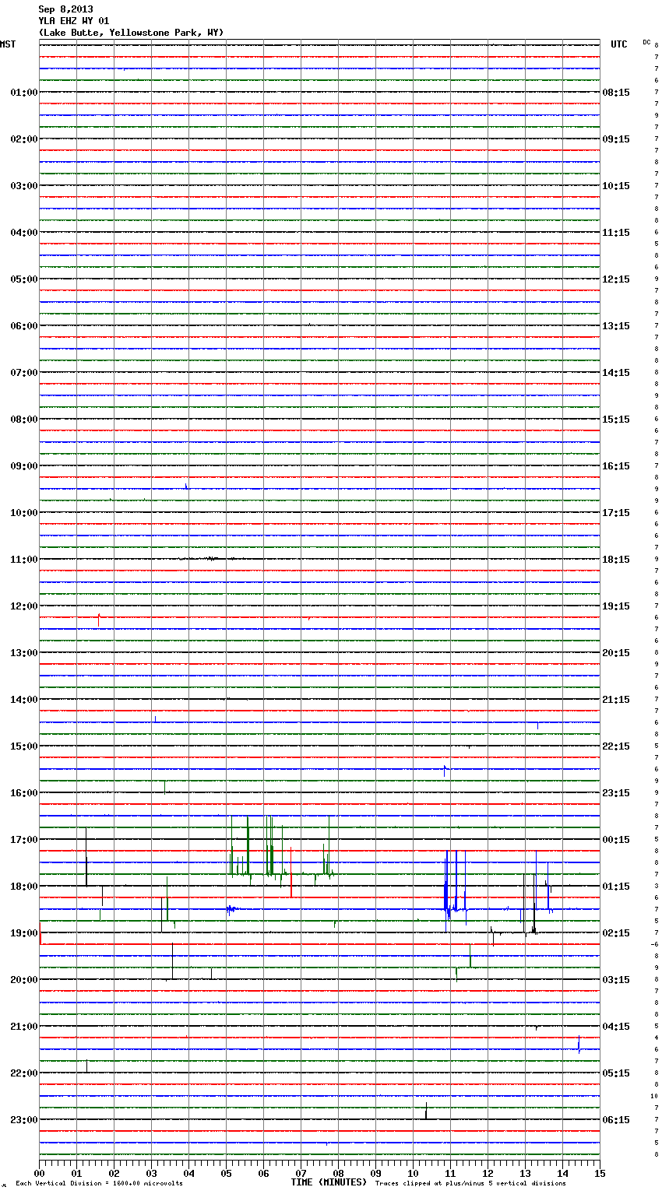The height and width of the screenshot is (1194, 662).
Task: Click the 02:15 UTC time label
Action: [616, 933]
